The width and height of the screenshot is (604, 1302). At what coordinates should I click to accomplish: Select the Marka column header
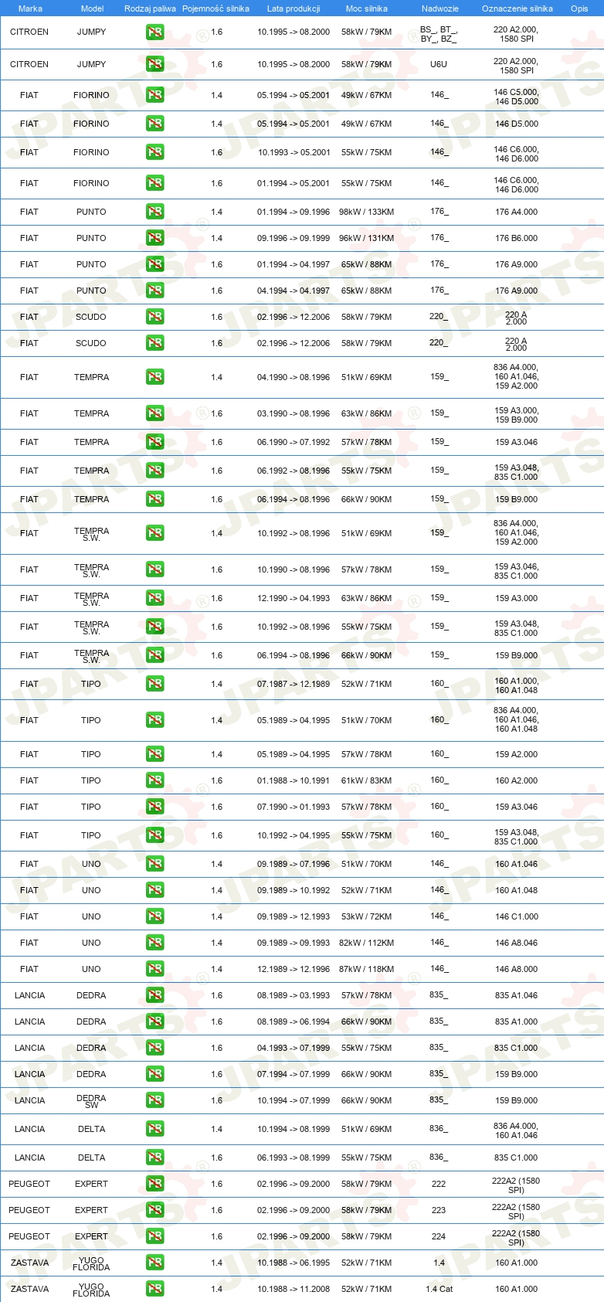[x=30, y=8]
